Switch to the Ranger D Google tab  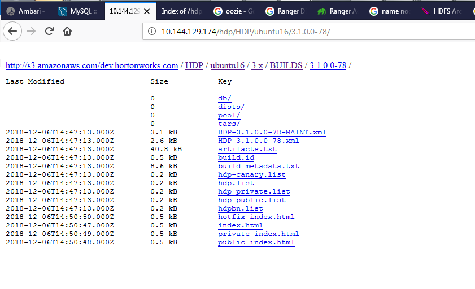286,11
